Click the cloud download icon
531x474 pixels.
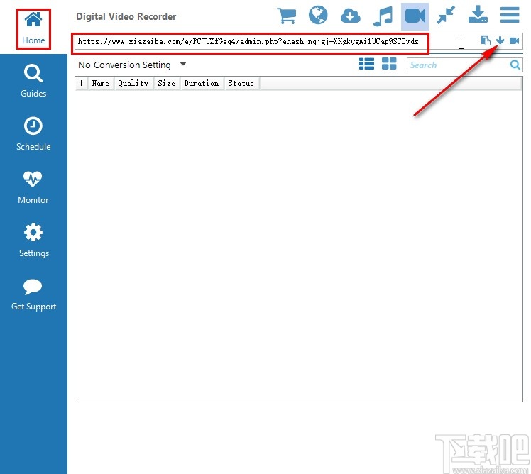(x=351, y=16)
